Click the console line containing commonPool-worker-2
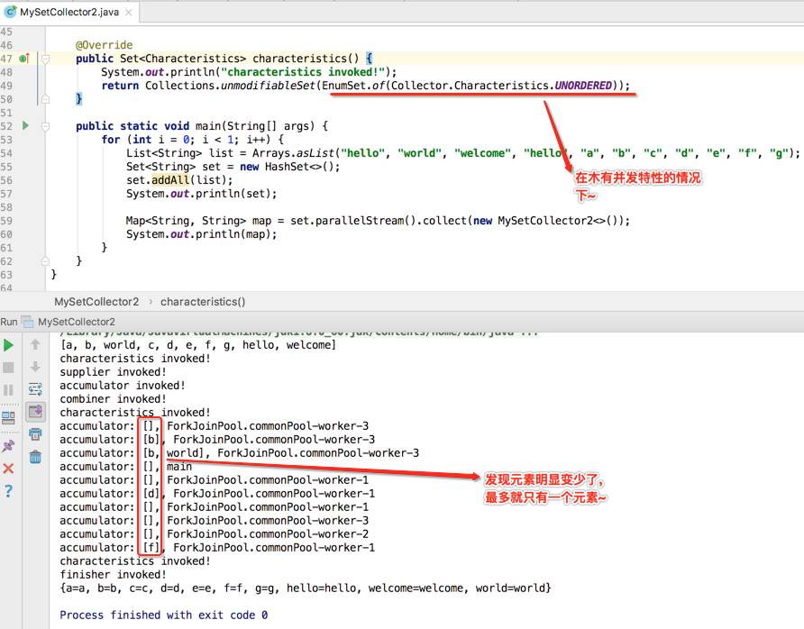 click(214, 534)
